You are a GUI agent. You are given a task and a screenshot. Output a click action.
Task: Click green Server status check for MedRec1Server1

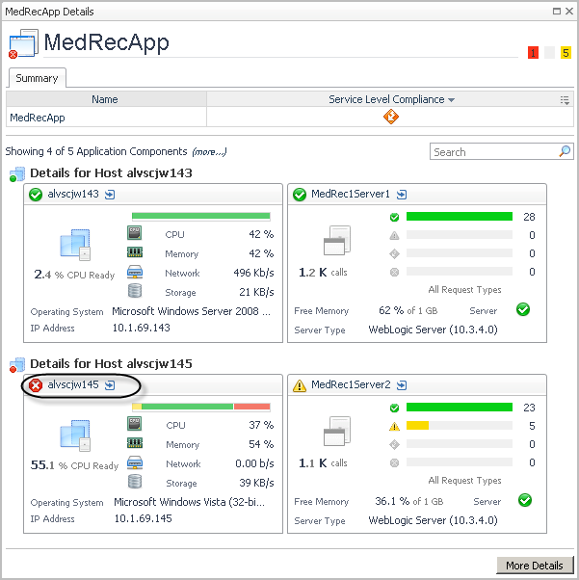coord(523,309)
